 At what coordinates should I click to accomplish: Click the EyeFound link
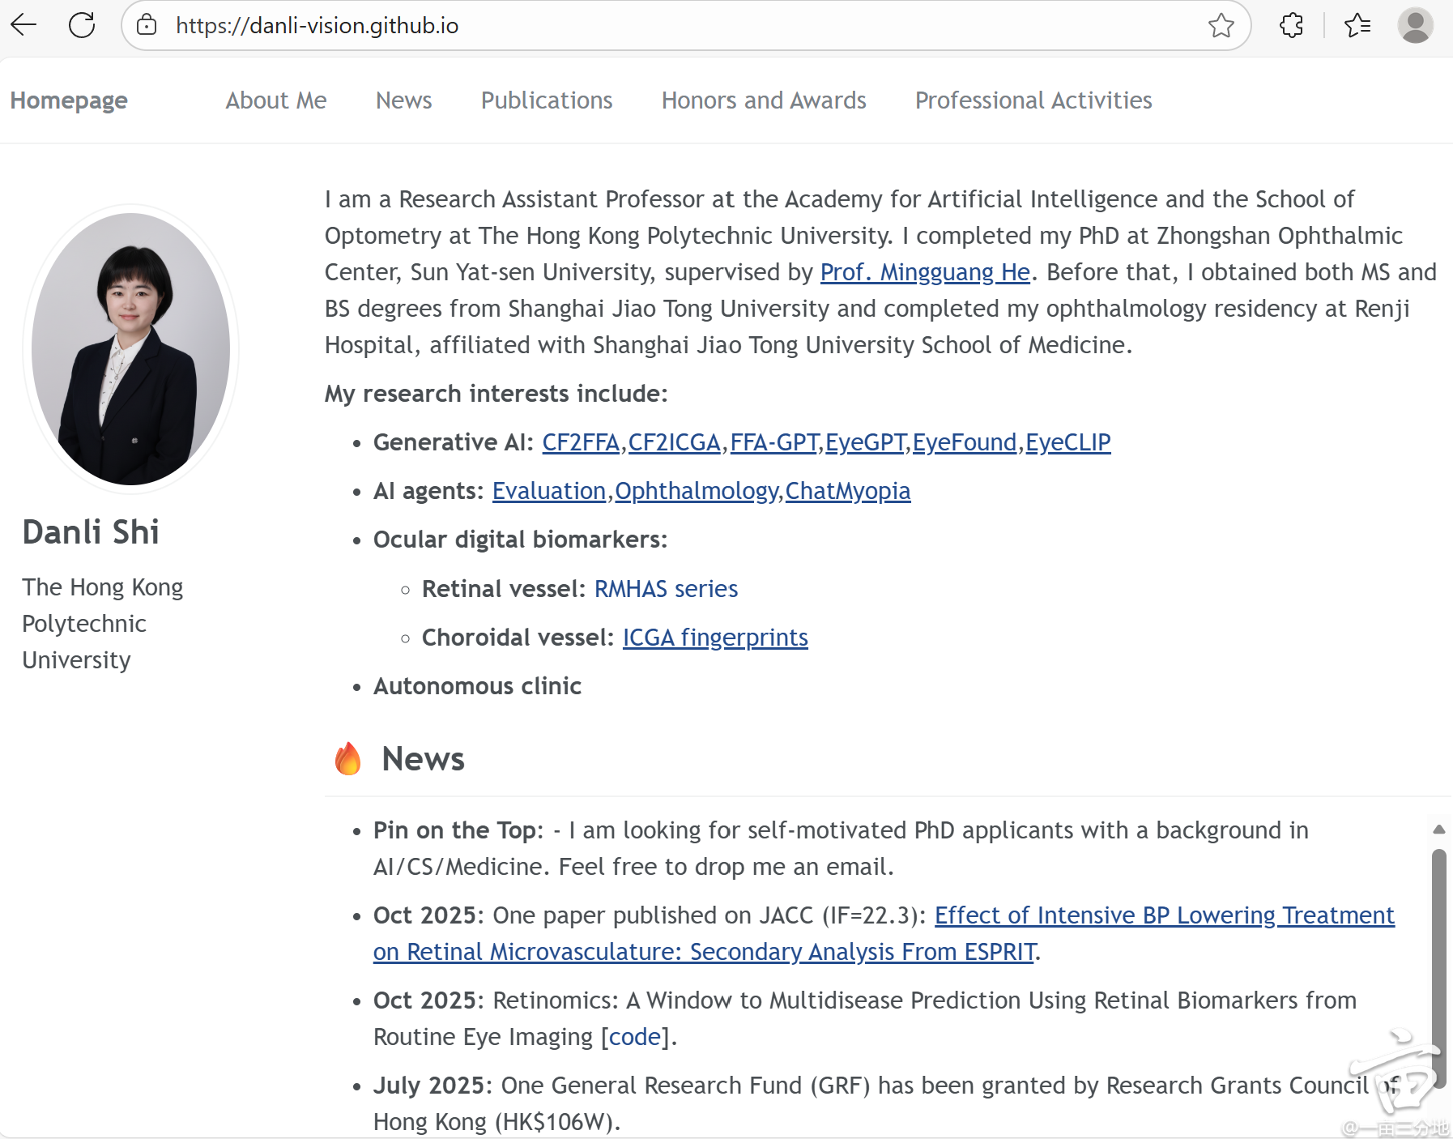click(965, 442)
